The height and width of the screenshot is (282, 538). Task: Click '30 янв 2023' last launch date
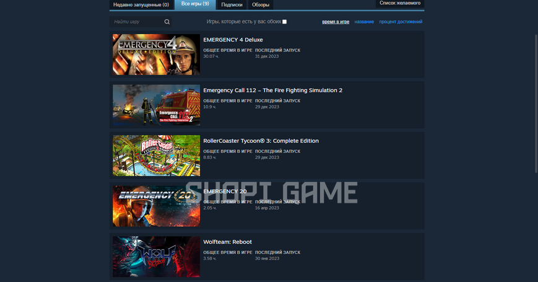tap(267, 258)
